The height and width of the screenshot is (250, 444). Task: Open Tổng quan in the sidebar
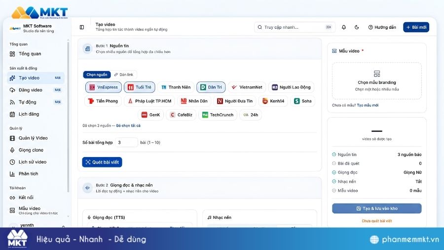click(36, 54)
